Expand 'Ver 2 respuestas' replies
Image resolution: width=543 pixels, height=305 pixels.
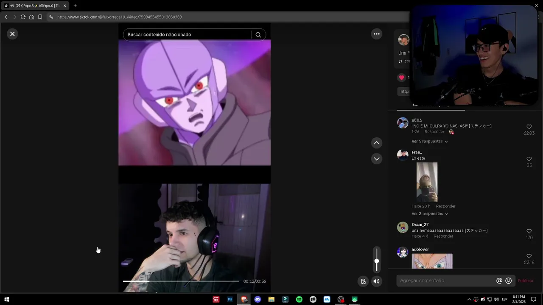(x=429, y=214)
